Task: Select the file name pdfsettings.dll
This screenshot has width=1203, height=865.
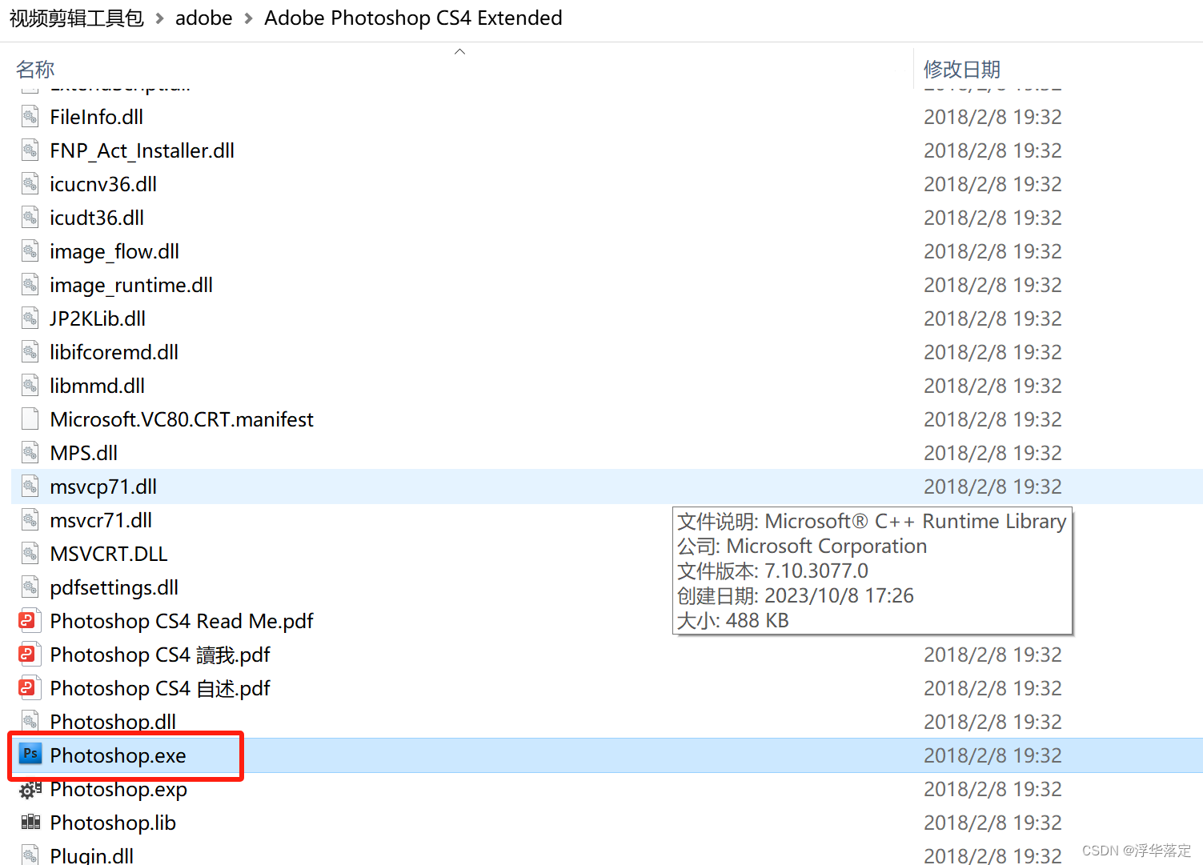Action: [x=114, y=587]
